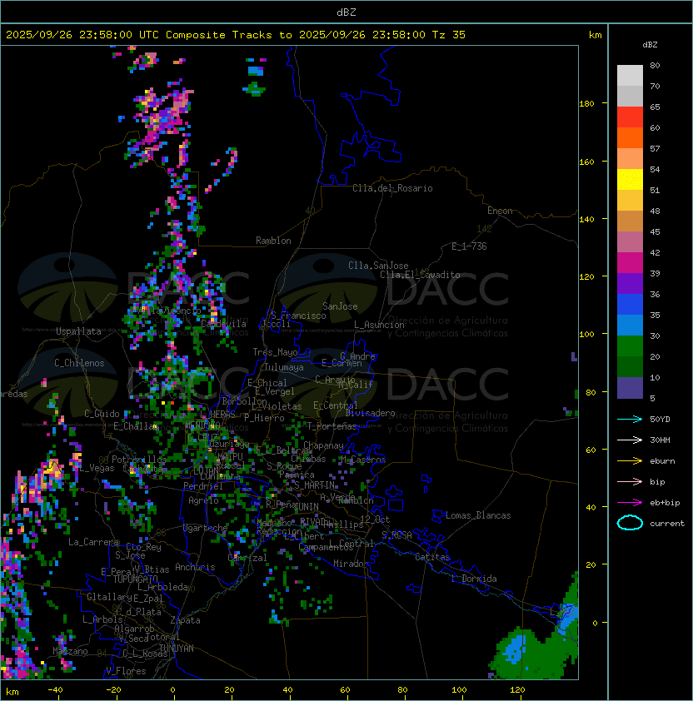This screenshot has width=693, height=701.
Task: Click the 'Carrizal' map label
Action: point(247,558)
